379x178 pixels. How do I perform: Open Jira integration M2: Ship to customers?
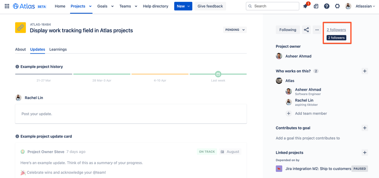click(318, 169)
